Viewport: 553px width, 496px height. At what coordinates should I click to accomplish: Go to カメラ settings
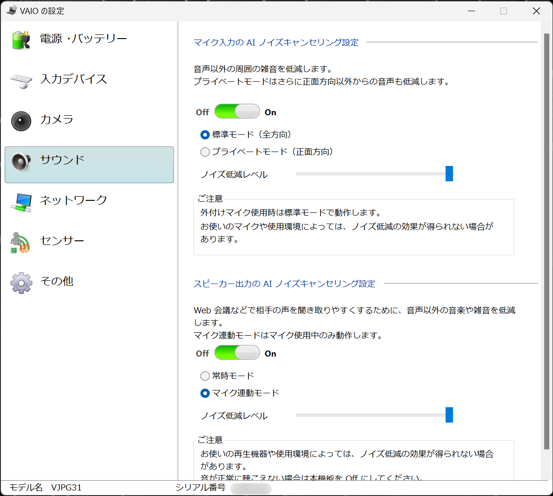point(56,119)
